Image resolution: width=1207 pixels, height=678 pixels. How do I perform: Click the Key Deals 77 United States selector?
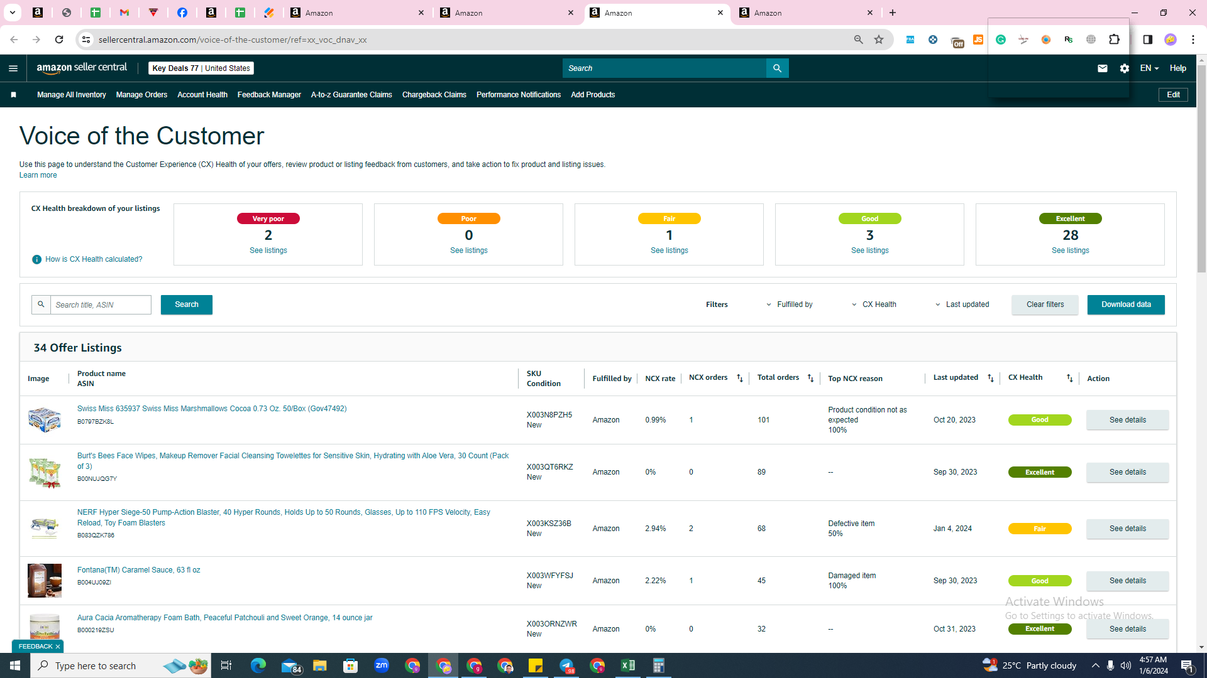click(x=201, y=68)
